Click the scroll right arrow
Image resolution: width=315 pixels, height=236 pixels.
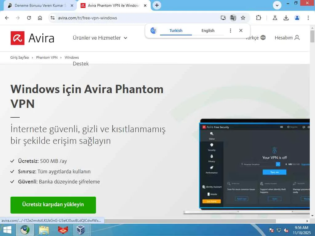(x=307, y=221)
